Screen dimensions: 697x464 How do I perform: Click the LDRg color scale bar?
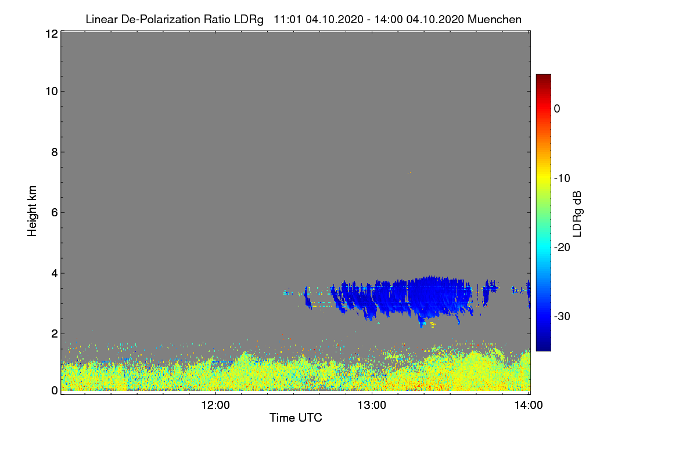pyautogui.click(x=543, y=212)
